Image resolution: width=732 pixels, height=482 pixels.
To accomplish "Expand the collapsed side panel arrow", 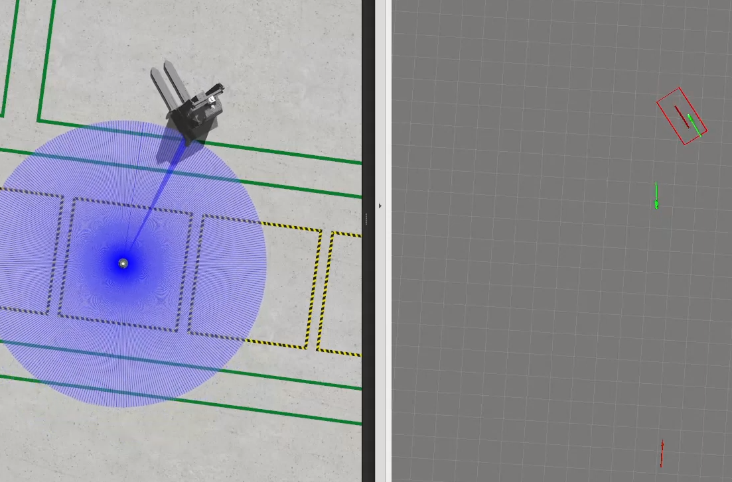I will point(380,206).
